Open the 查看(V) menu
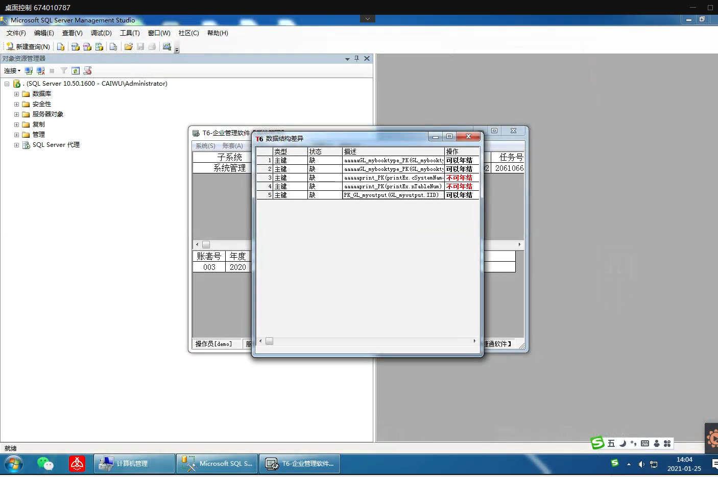The image size is (718, 477). point(73,33)
